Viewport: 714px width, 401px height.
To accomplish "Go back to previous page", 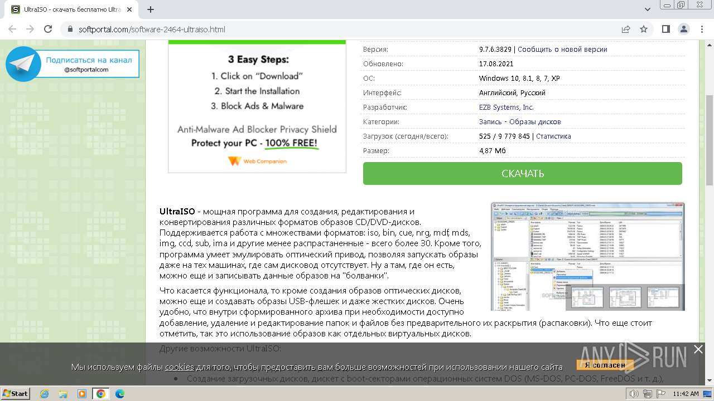I will (12, 29).
